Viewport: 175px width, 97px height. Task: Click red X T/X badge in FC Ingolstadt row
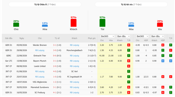(x=171, y=77)
